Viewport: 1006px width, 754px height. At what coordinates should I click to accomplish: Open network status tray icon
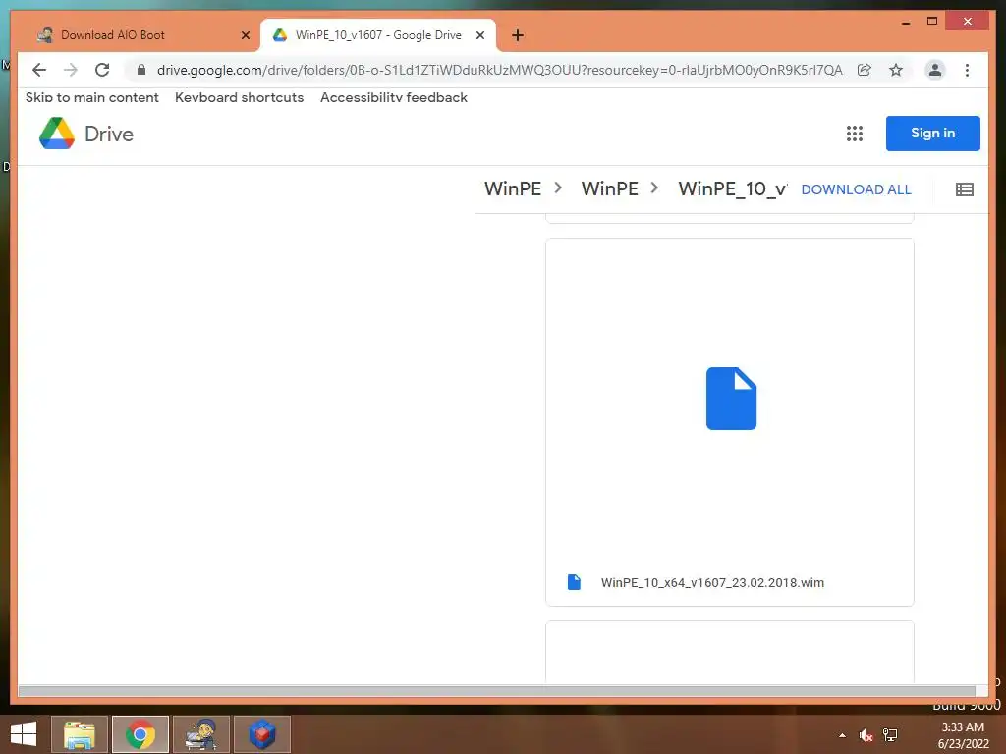coord(890,735)
